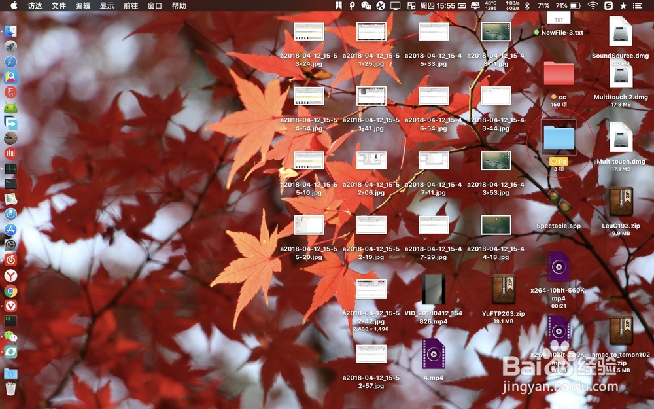The width and height of the screenshot is (654, 409).
Task: Select YuFTP203.zip archive
Action: point(504,289)
